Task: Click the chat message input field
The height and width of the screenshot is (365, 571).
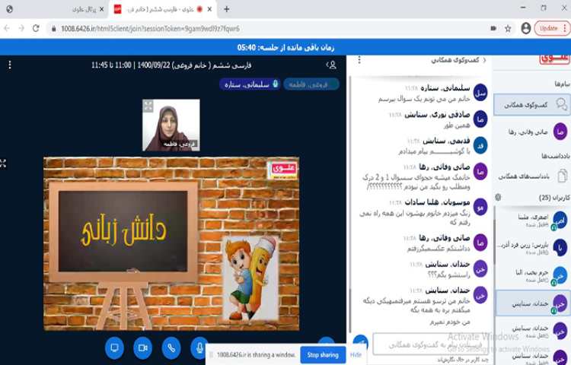Action: [x=431, y=344]
